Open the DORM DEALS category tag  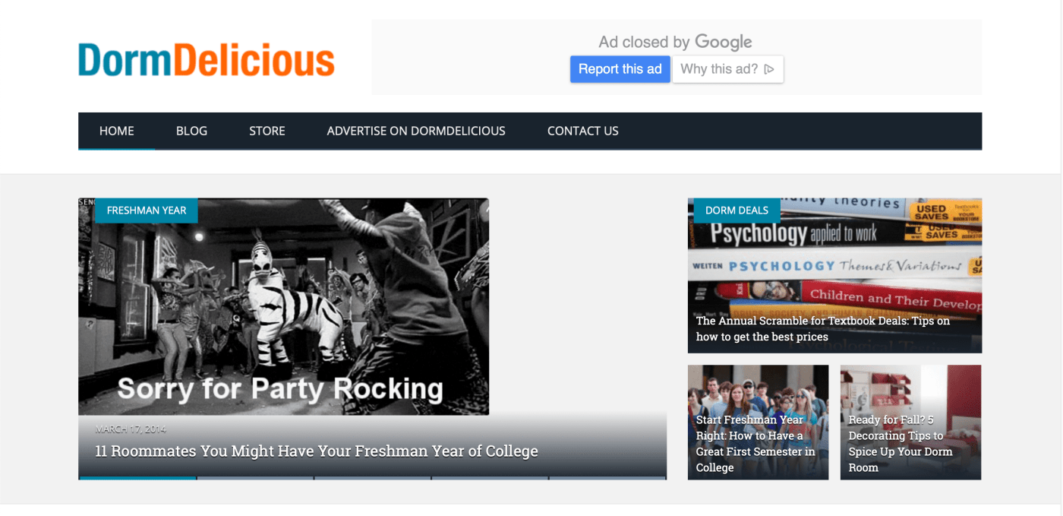(x=737, y=211)
